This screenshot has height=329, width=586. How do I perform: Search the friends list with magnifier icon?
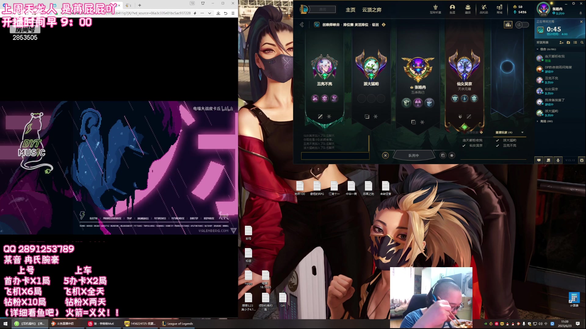click(x=582, y=42)
